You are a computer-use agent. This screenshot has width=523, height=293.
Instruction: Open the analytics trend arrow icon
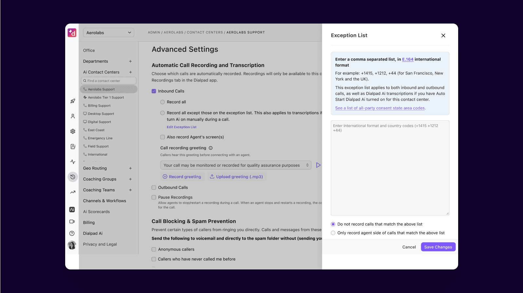pyautogui.click(x=73, y=192)
